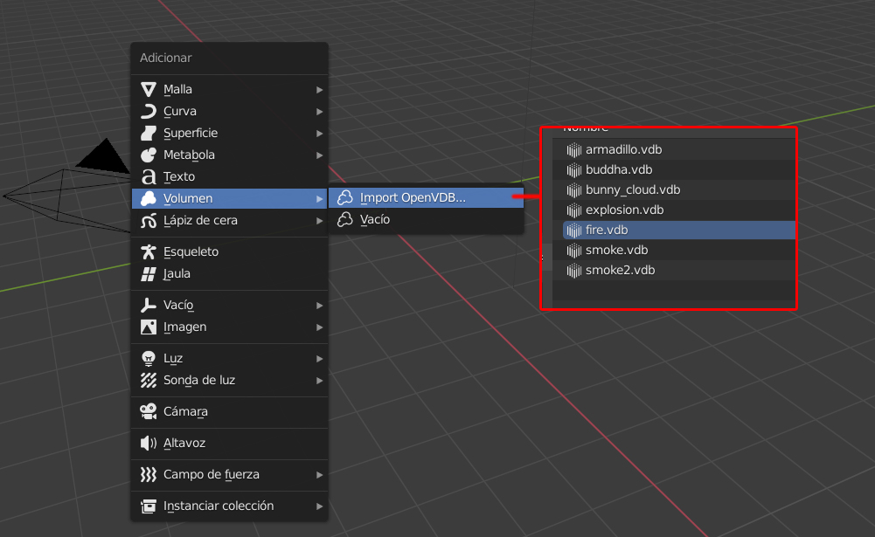Click the Altavoz speaker icon
Image resolution: width=875 pixels, height=537 pixels.
pyautogui.click(x=149, y=444)
